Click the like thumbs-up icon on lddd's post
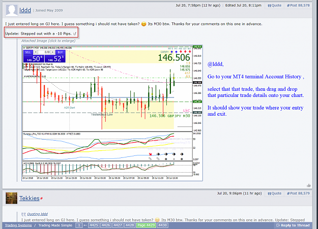Image resolution: width=318 pixels, height=229 pixels. pyautogui.click(x=309, y=185)
